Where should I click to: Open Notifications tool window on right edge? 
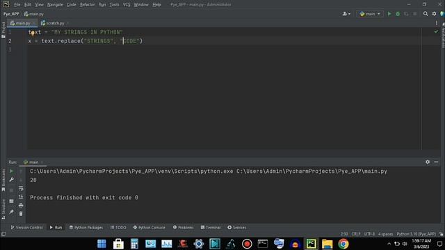point(443,35)
